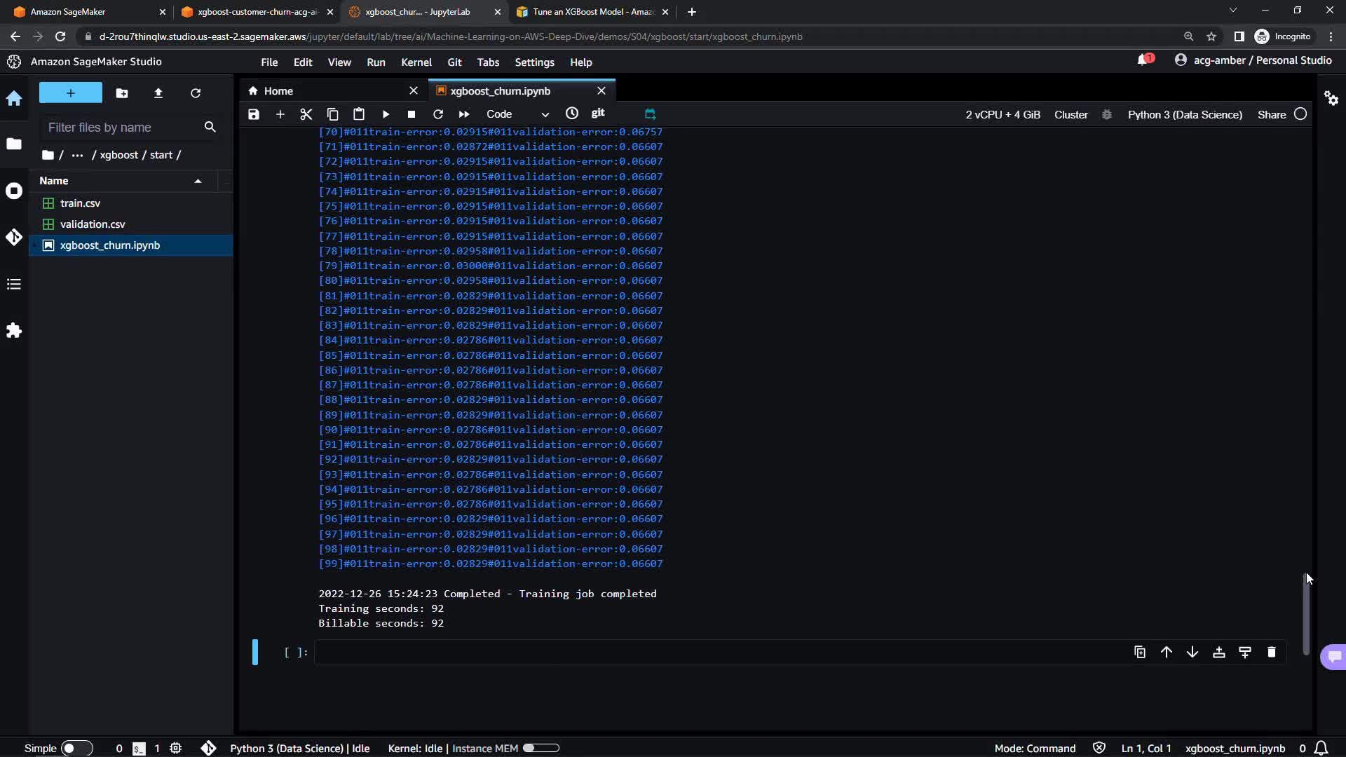Restart kernel and run all cells
1346x757 pixels.
464,114
